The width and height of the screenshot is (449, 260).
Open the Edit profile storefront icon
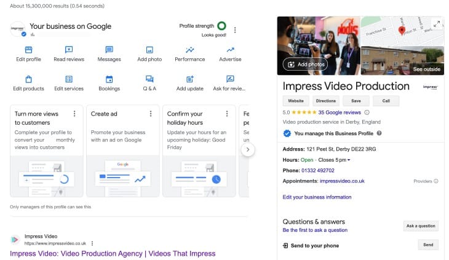(28, 50)
